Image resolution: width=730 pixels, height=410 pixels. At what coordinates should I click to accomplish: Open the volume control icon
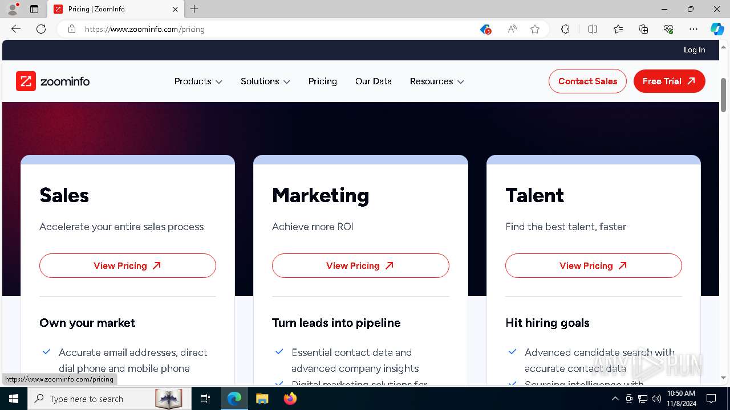coord(656,399)
